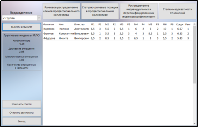Click the 'Выход' button
Viewport: 198px width, 127px height.
(x=21, y=121)
